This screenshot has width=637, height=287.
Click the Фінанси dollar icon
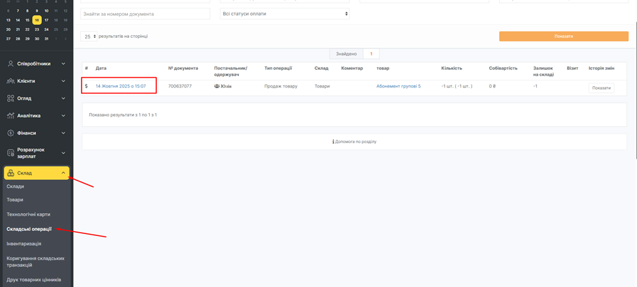click(x=10, y=133)
